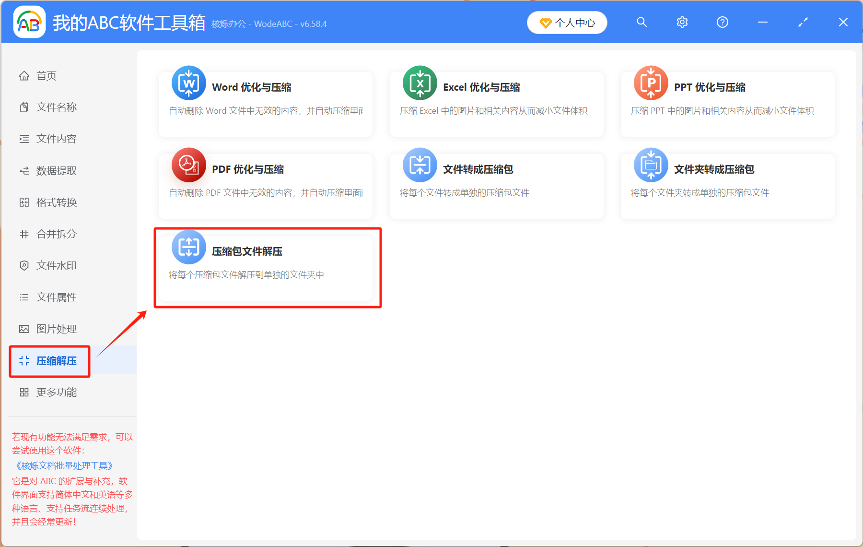Switch to the 首页 sidebar item
This screenshot has width=863, height=547.
(x=46, y=75)
